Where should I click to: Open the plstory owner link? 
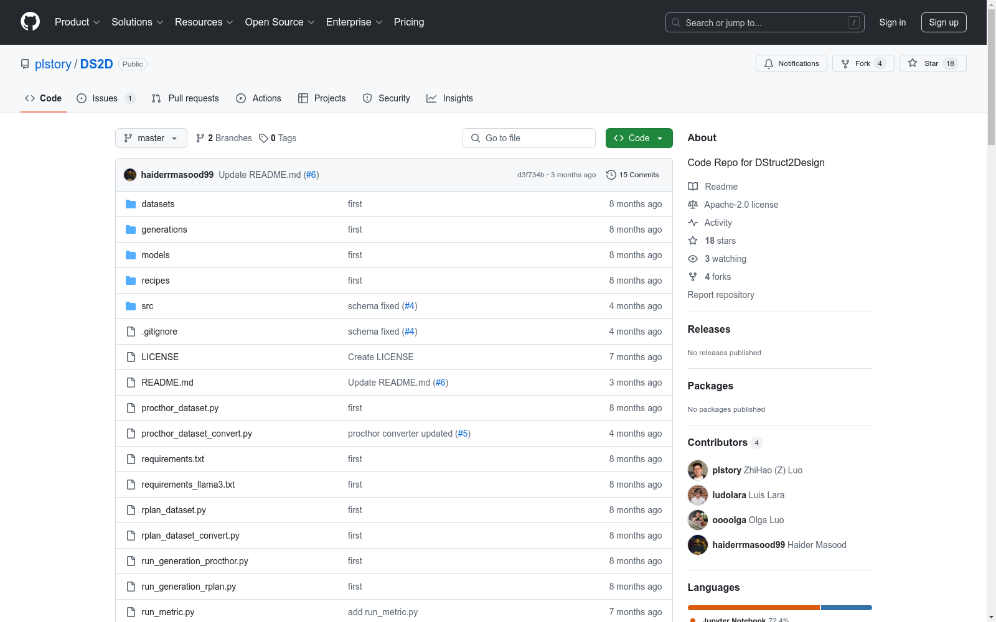coord(53,64)
